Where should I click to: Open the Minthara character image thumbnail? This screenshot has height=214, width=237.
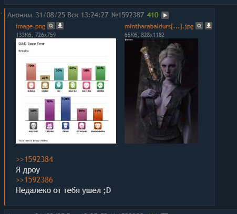161,91
